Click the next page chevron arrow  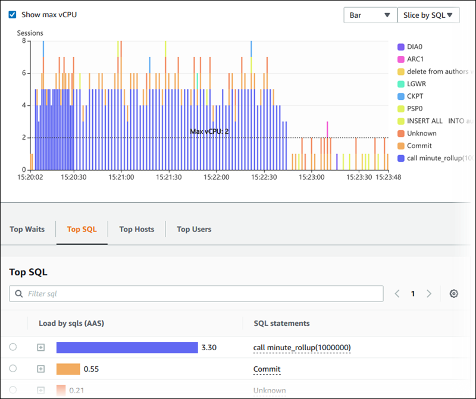point(430,293)
